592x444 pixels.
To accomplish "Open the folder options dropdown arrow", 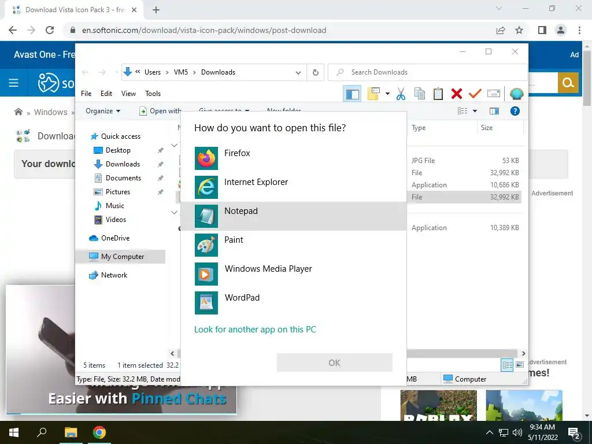I will 387,94.
